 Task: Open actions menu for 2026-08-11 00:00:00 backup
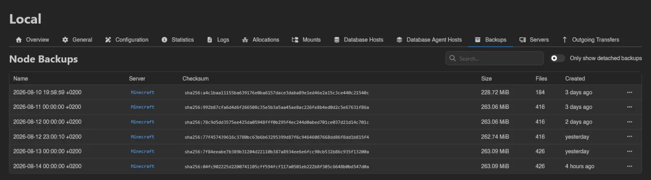click(x=629, y=107)
